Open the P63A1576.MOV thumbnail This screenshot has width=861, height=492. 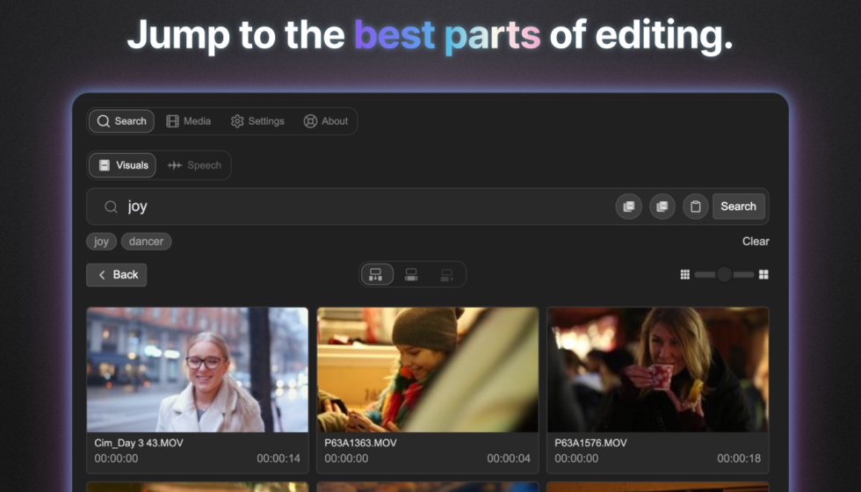pos(658,370)
